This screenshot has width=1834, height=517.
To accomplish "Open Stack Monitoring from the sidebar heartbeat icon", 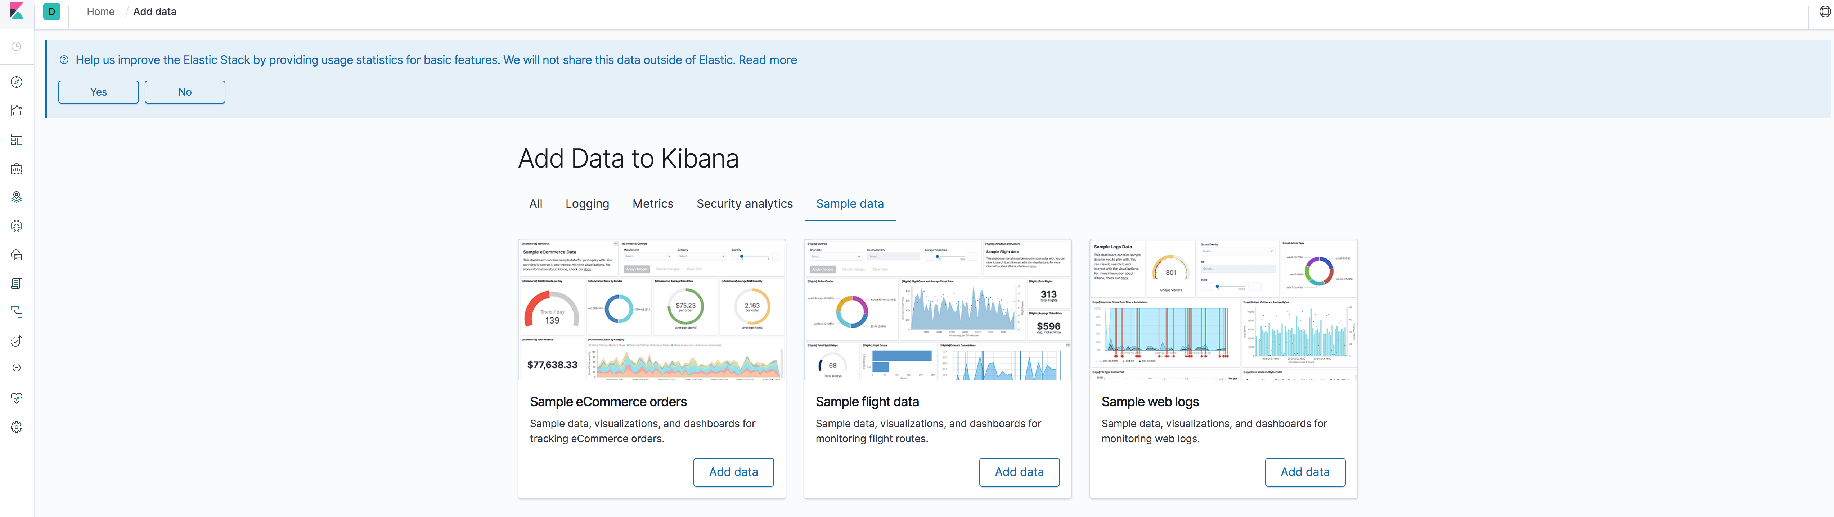I will pyautogui.click(x=16, y=398).
